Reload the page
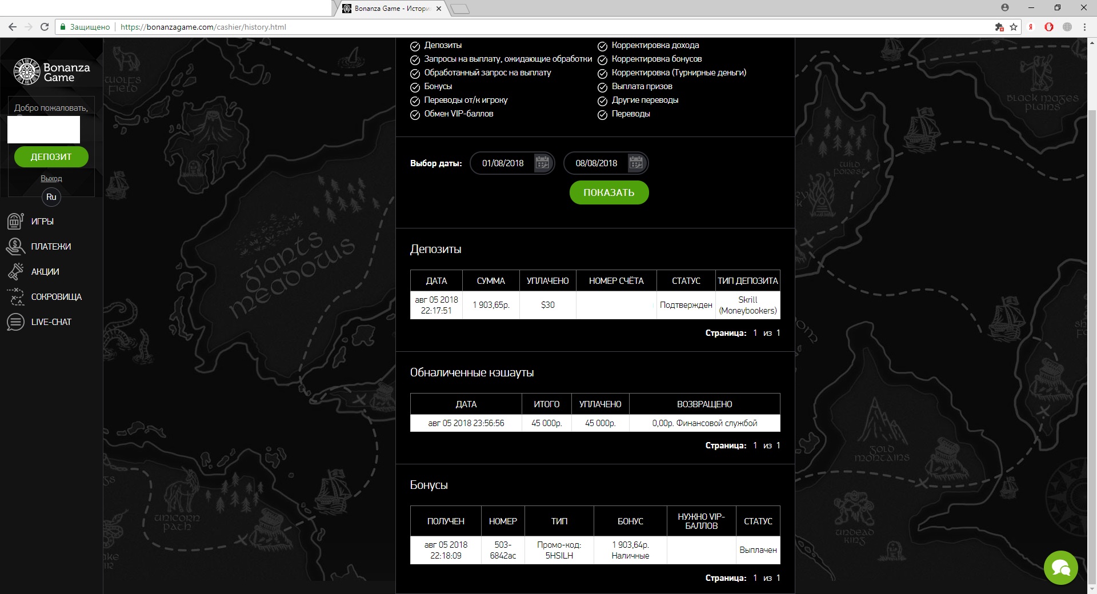Image resolution: width=1097 pixels, height=594 pixels. click(45, 27)
